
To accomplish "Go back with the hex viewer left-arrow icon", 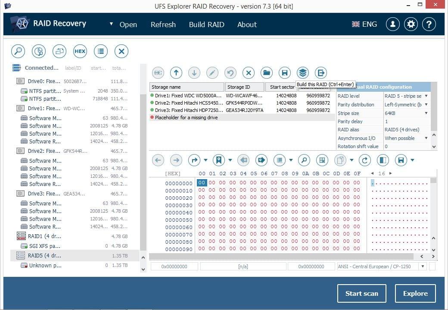I will (x=158, y=160).
